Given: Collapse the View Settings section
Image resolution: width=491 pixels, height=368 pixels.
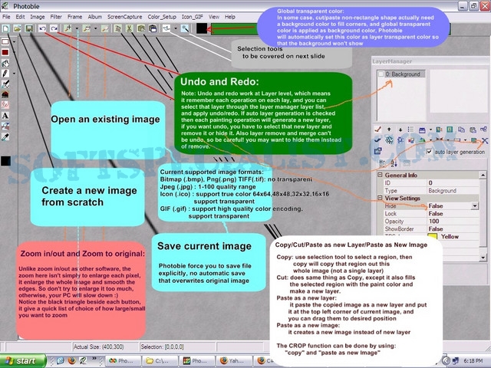Looking at the screenshot, I should (380, 198).
